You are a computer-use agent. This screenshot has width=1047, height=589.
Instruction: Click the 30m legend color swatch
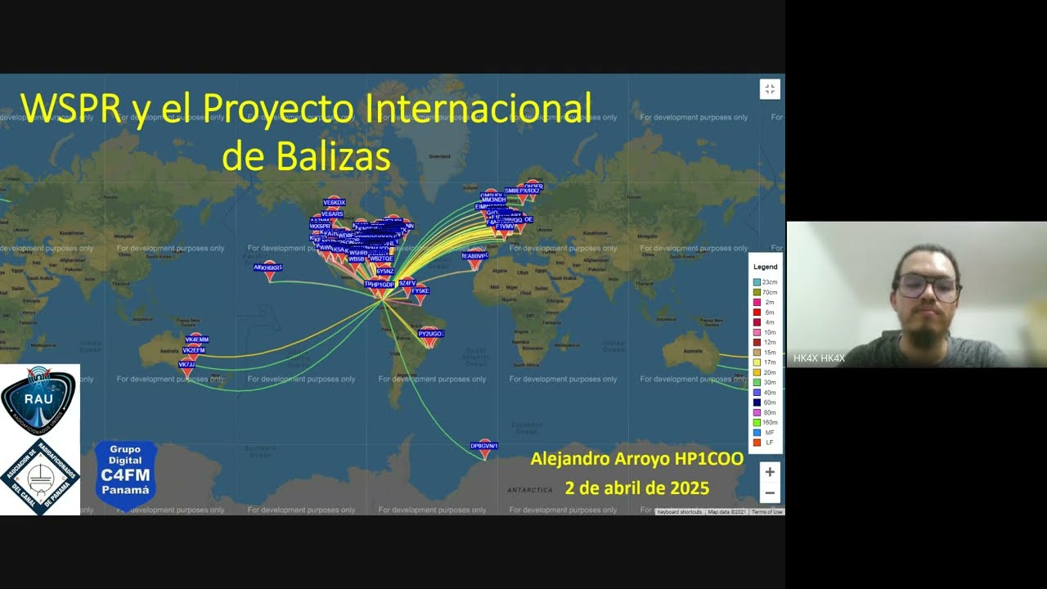click(x=757, y=382)
